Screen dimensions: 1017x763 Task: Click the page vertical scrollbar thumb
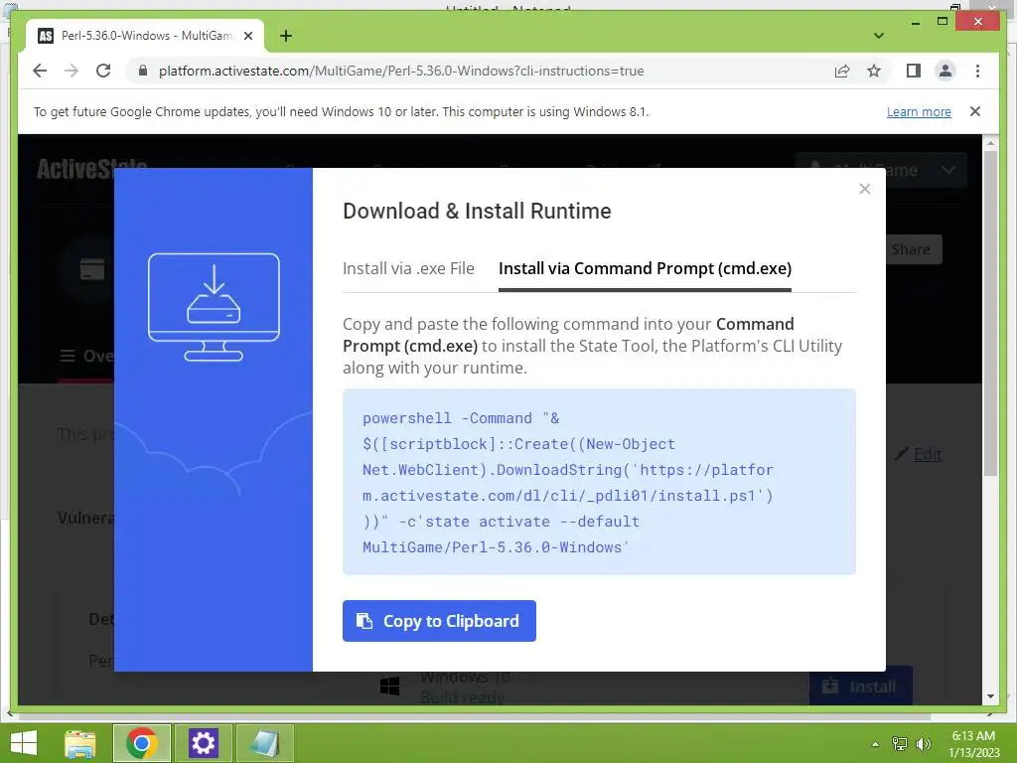coord(990,313)
